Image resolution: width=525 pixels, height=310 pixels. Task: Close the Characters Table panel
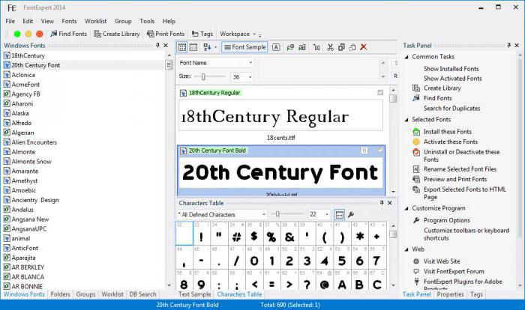pos(390,203)
